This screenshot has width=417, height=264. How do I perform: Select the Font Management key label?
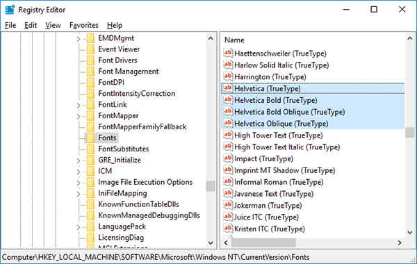coord(129,72)
